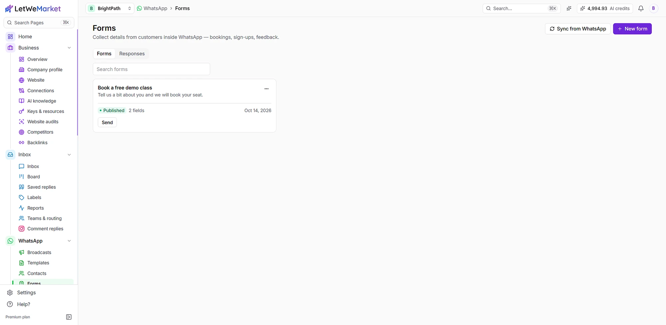Click the 'Book a free demo class' title

125,88
